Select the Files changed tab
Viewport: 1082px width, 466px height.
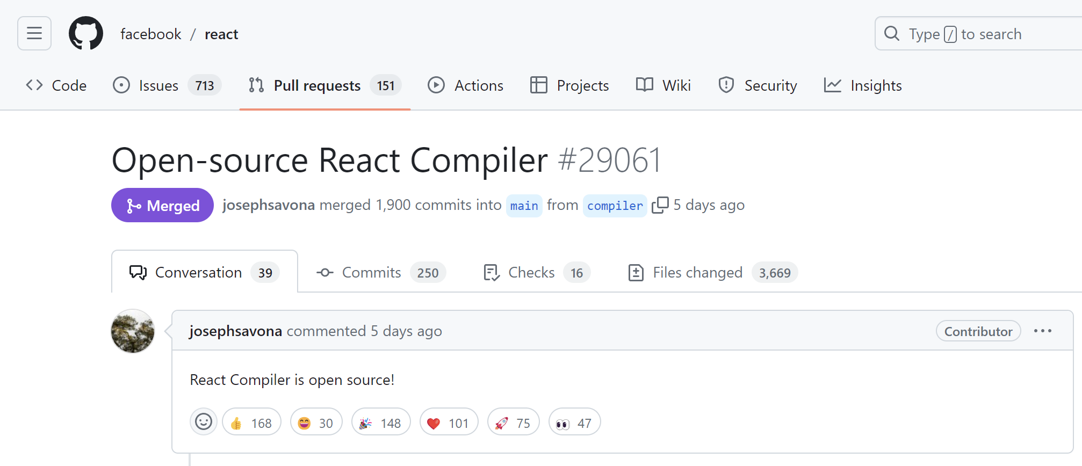tap(712, 272)
